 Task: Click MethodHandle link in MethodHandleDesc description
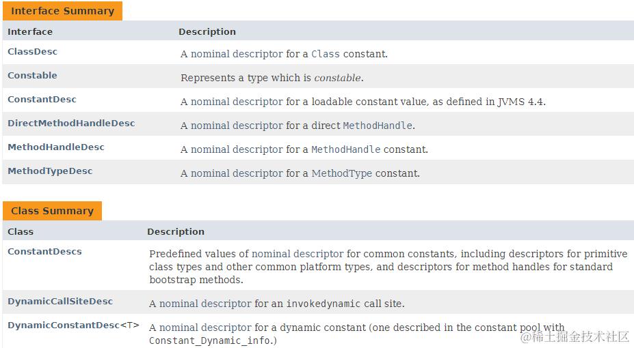[345, 149]
